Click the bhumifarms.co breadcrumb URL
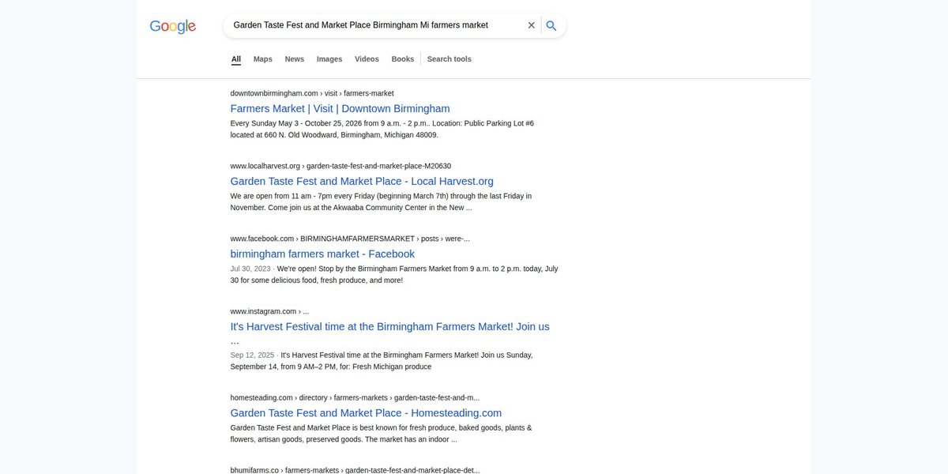The height and width of the screenshot is (474, 948). (355, 470)
